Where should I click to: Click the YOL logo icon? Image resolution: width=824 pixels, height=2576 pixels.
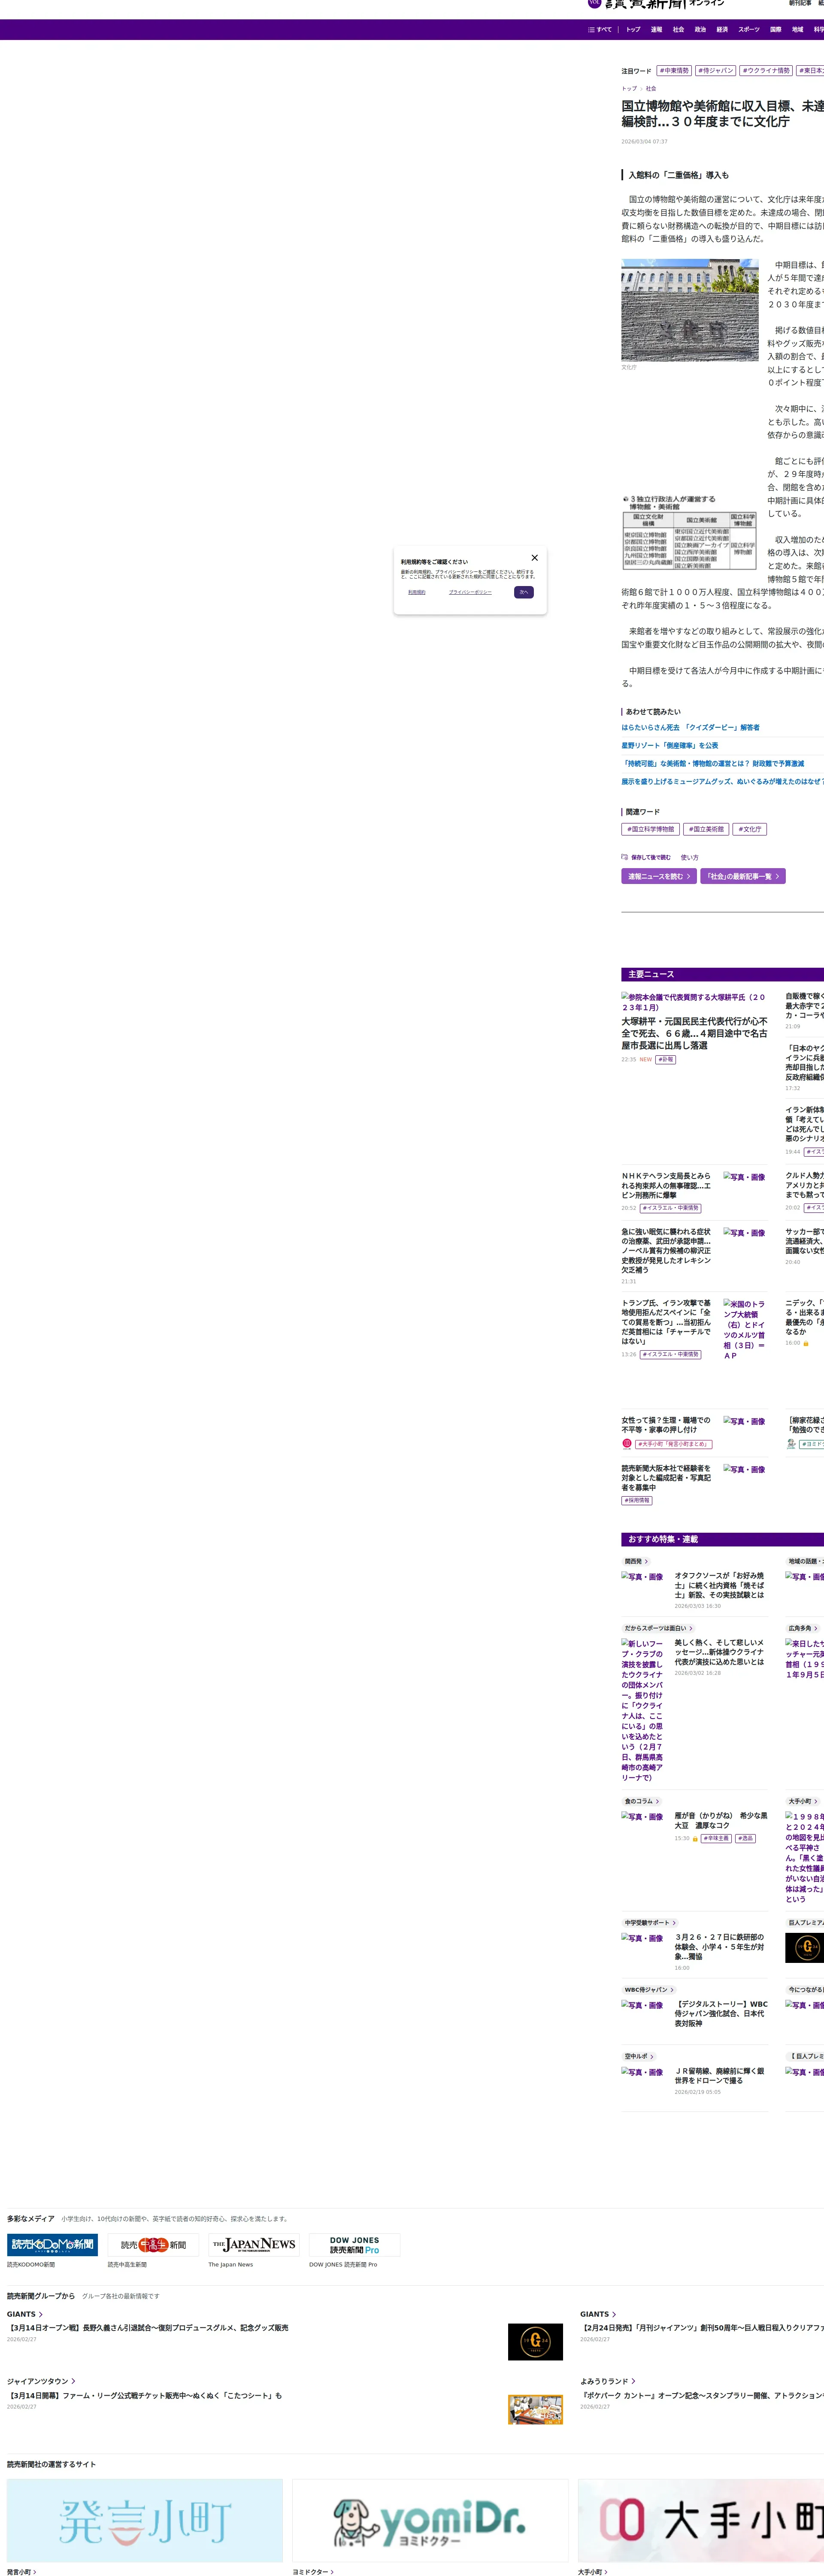[594, 3]
